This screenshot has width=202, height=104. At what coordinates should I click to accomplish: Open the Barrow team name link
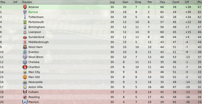(33, 12)
